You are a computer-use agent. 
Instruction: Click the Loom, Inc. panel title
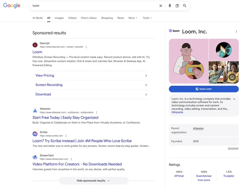[x=194, y=32]
